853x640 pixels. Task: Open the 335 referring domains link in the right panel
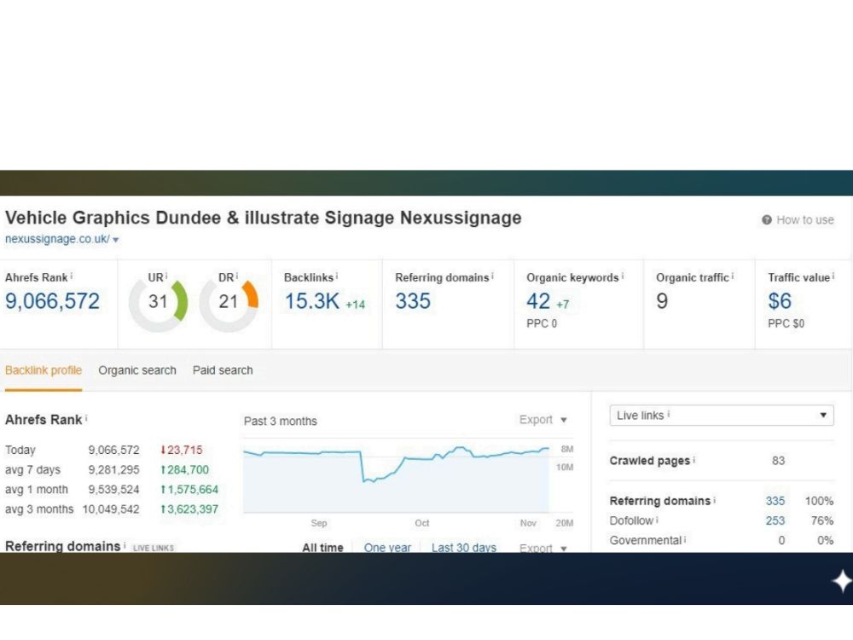tap(775, 501)
